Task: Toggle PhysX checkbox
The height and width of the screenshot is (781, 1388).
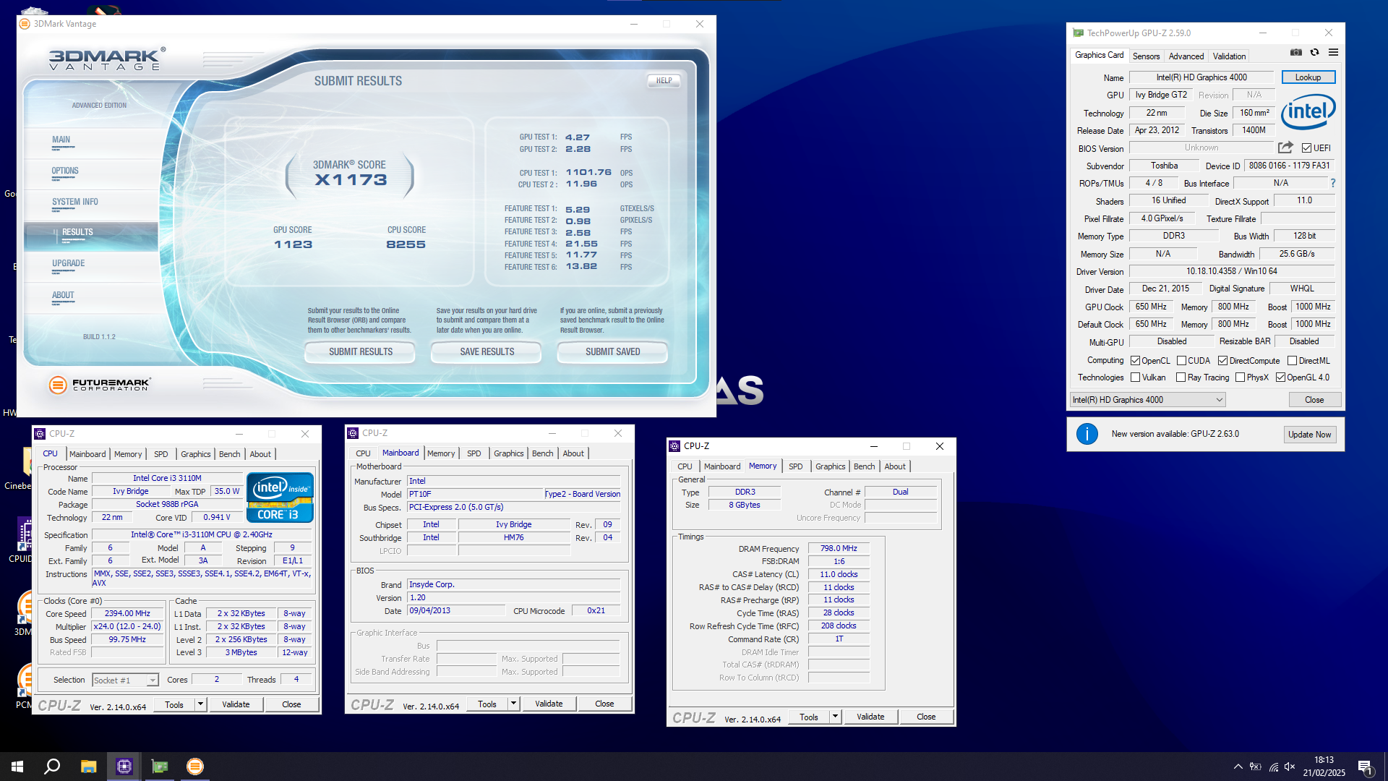Action: (x=1241, y=377)
